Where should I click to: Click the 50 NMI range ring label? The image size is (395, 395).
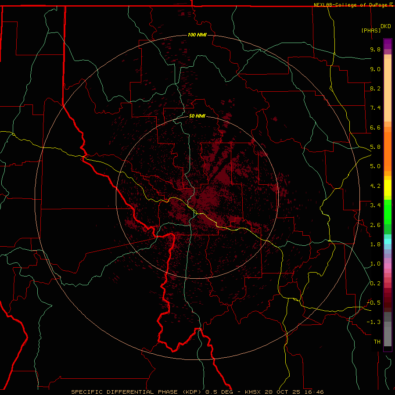pos(197,116)
